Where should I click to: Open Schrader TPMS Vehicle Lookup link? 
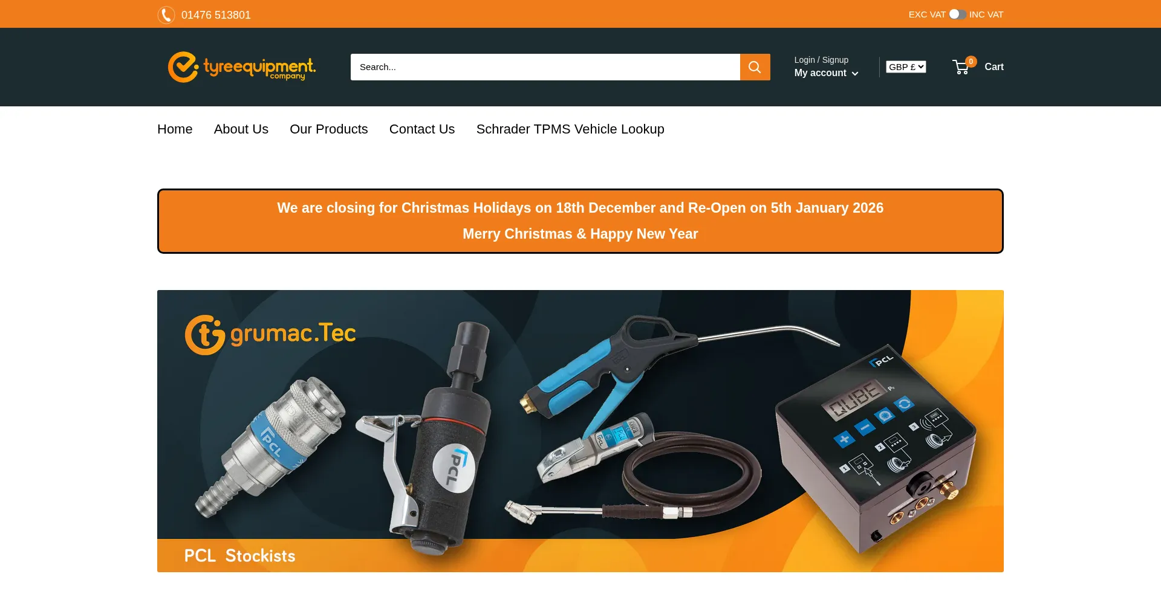(x=570, y=129)
